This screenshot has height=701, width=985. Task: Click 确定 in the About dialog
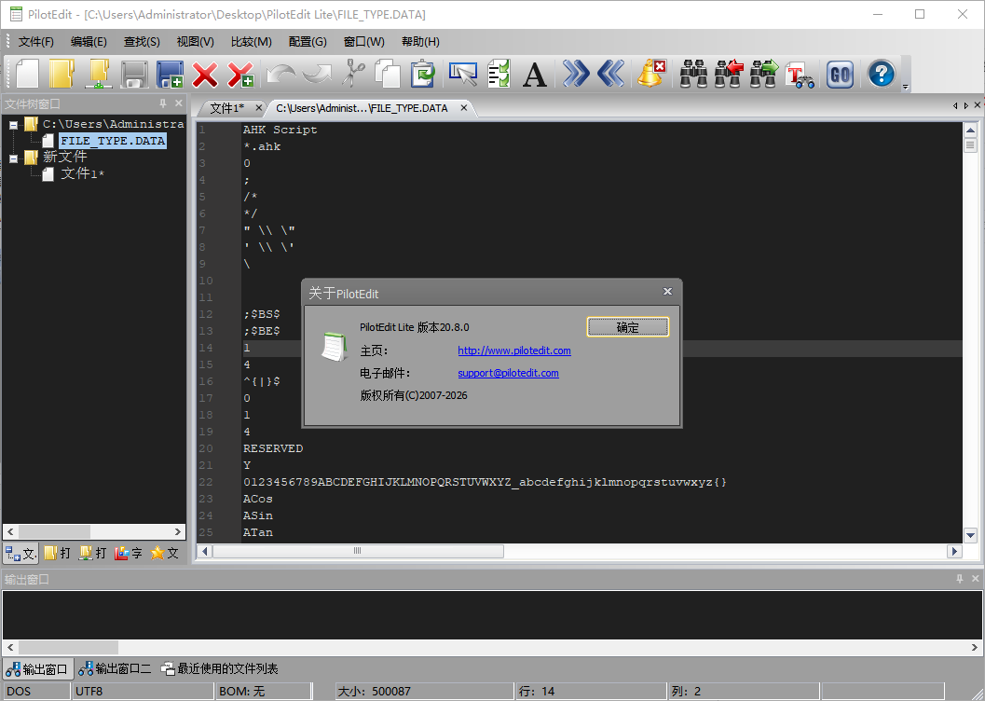(627, 327)
